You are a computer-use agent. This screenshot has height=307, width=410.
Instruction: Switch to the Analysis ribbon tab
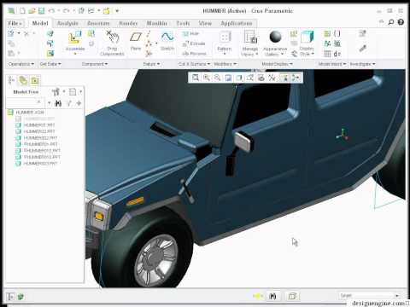pos(67,23)
